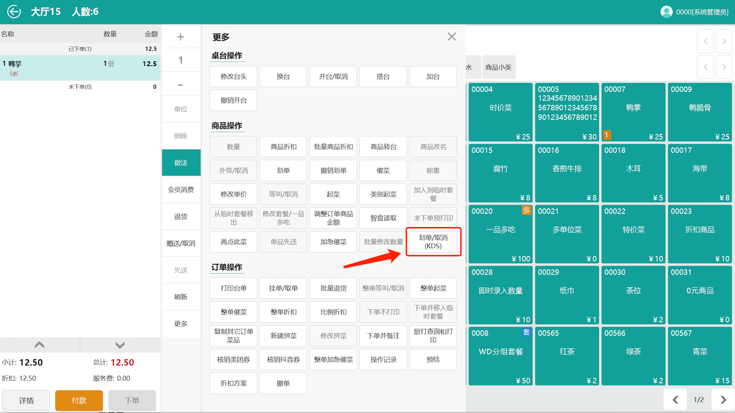Click the 详情 button
This screenshot has height=413, width=735.
pyautogui.click(x=26, y=400)
